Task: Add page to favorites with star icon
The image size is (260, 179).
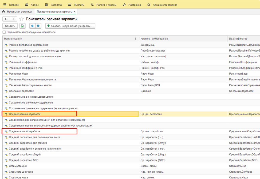Action: click(x=22, y=19)
